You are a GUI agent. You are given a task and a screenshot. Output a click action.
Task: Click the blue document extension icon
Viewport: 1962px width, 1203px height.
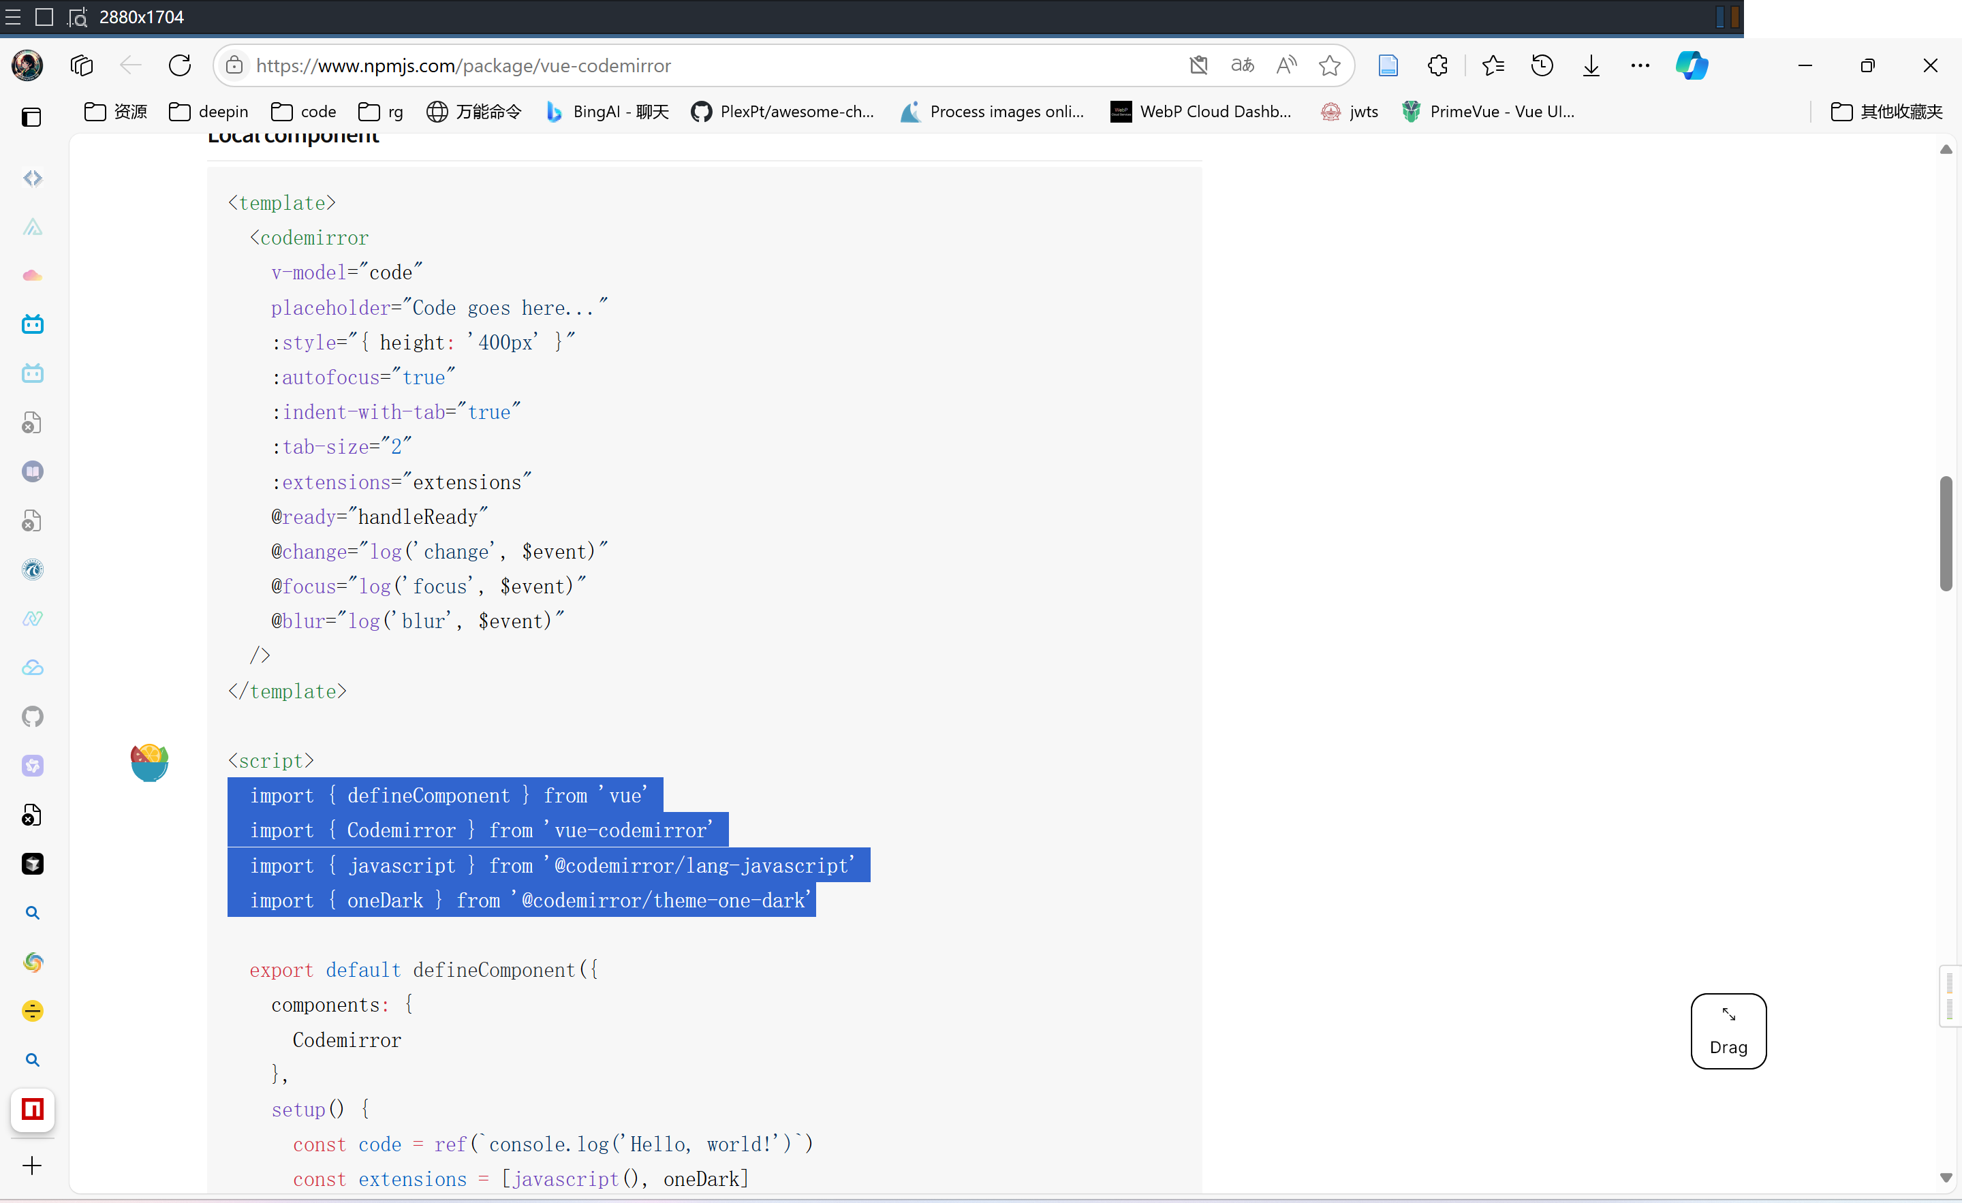click(x=1388, y=65)
